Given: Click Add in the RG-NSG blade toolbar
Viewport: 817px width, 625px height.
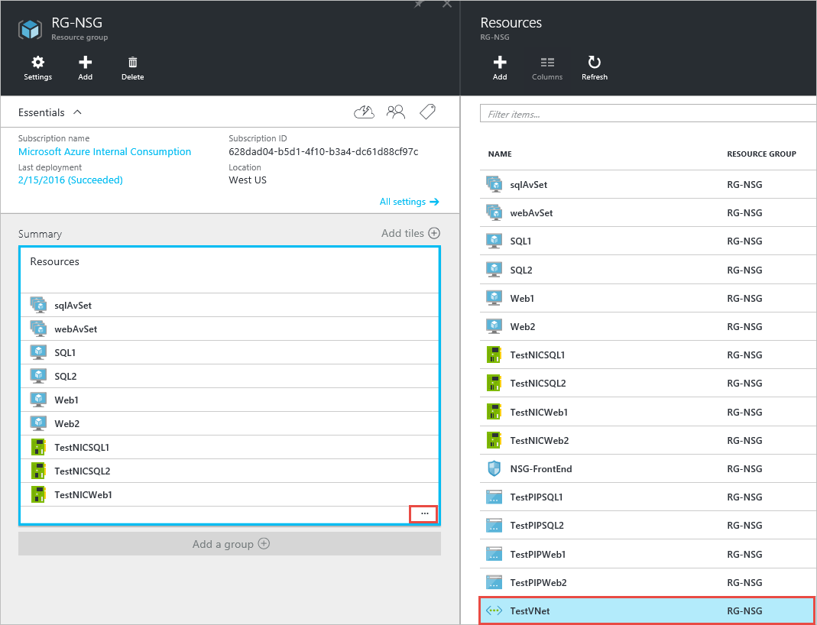Looking at the screenshot, I should click(85, 68).
